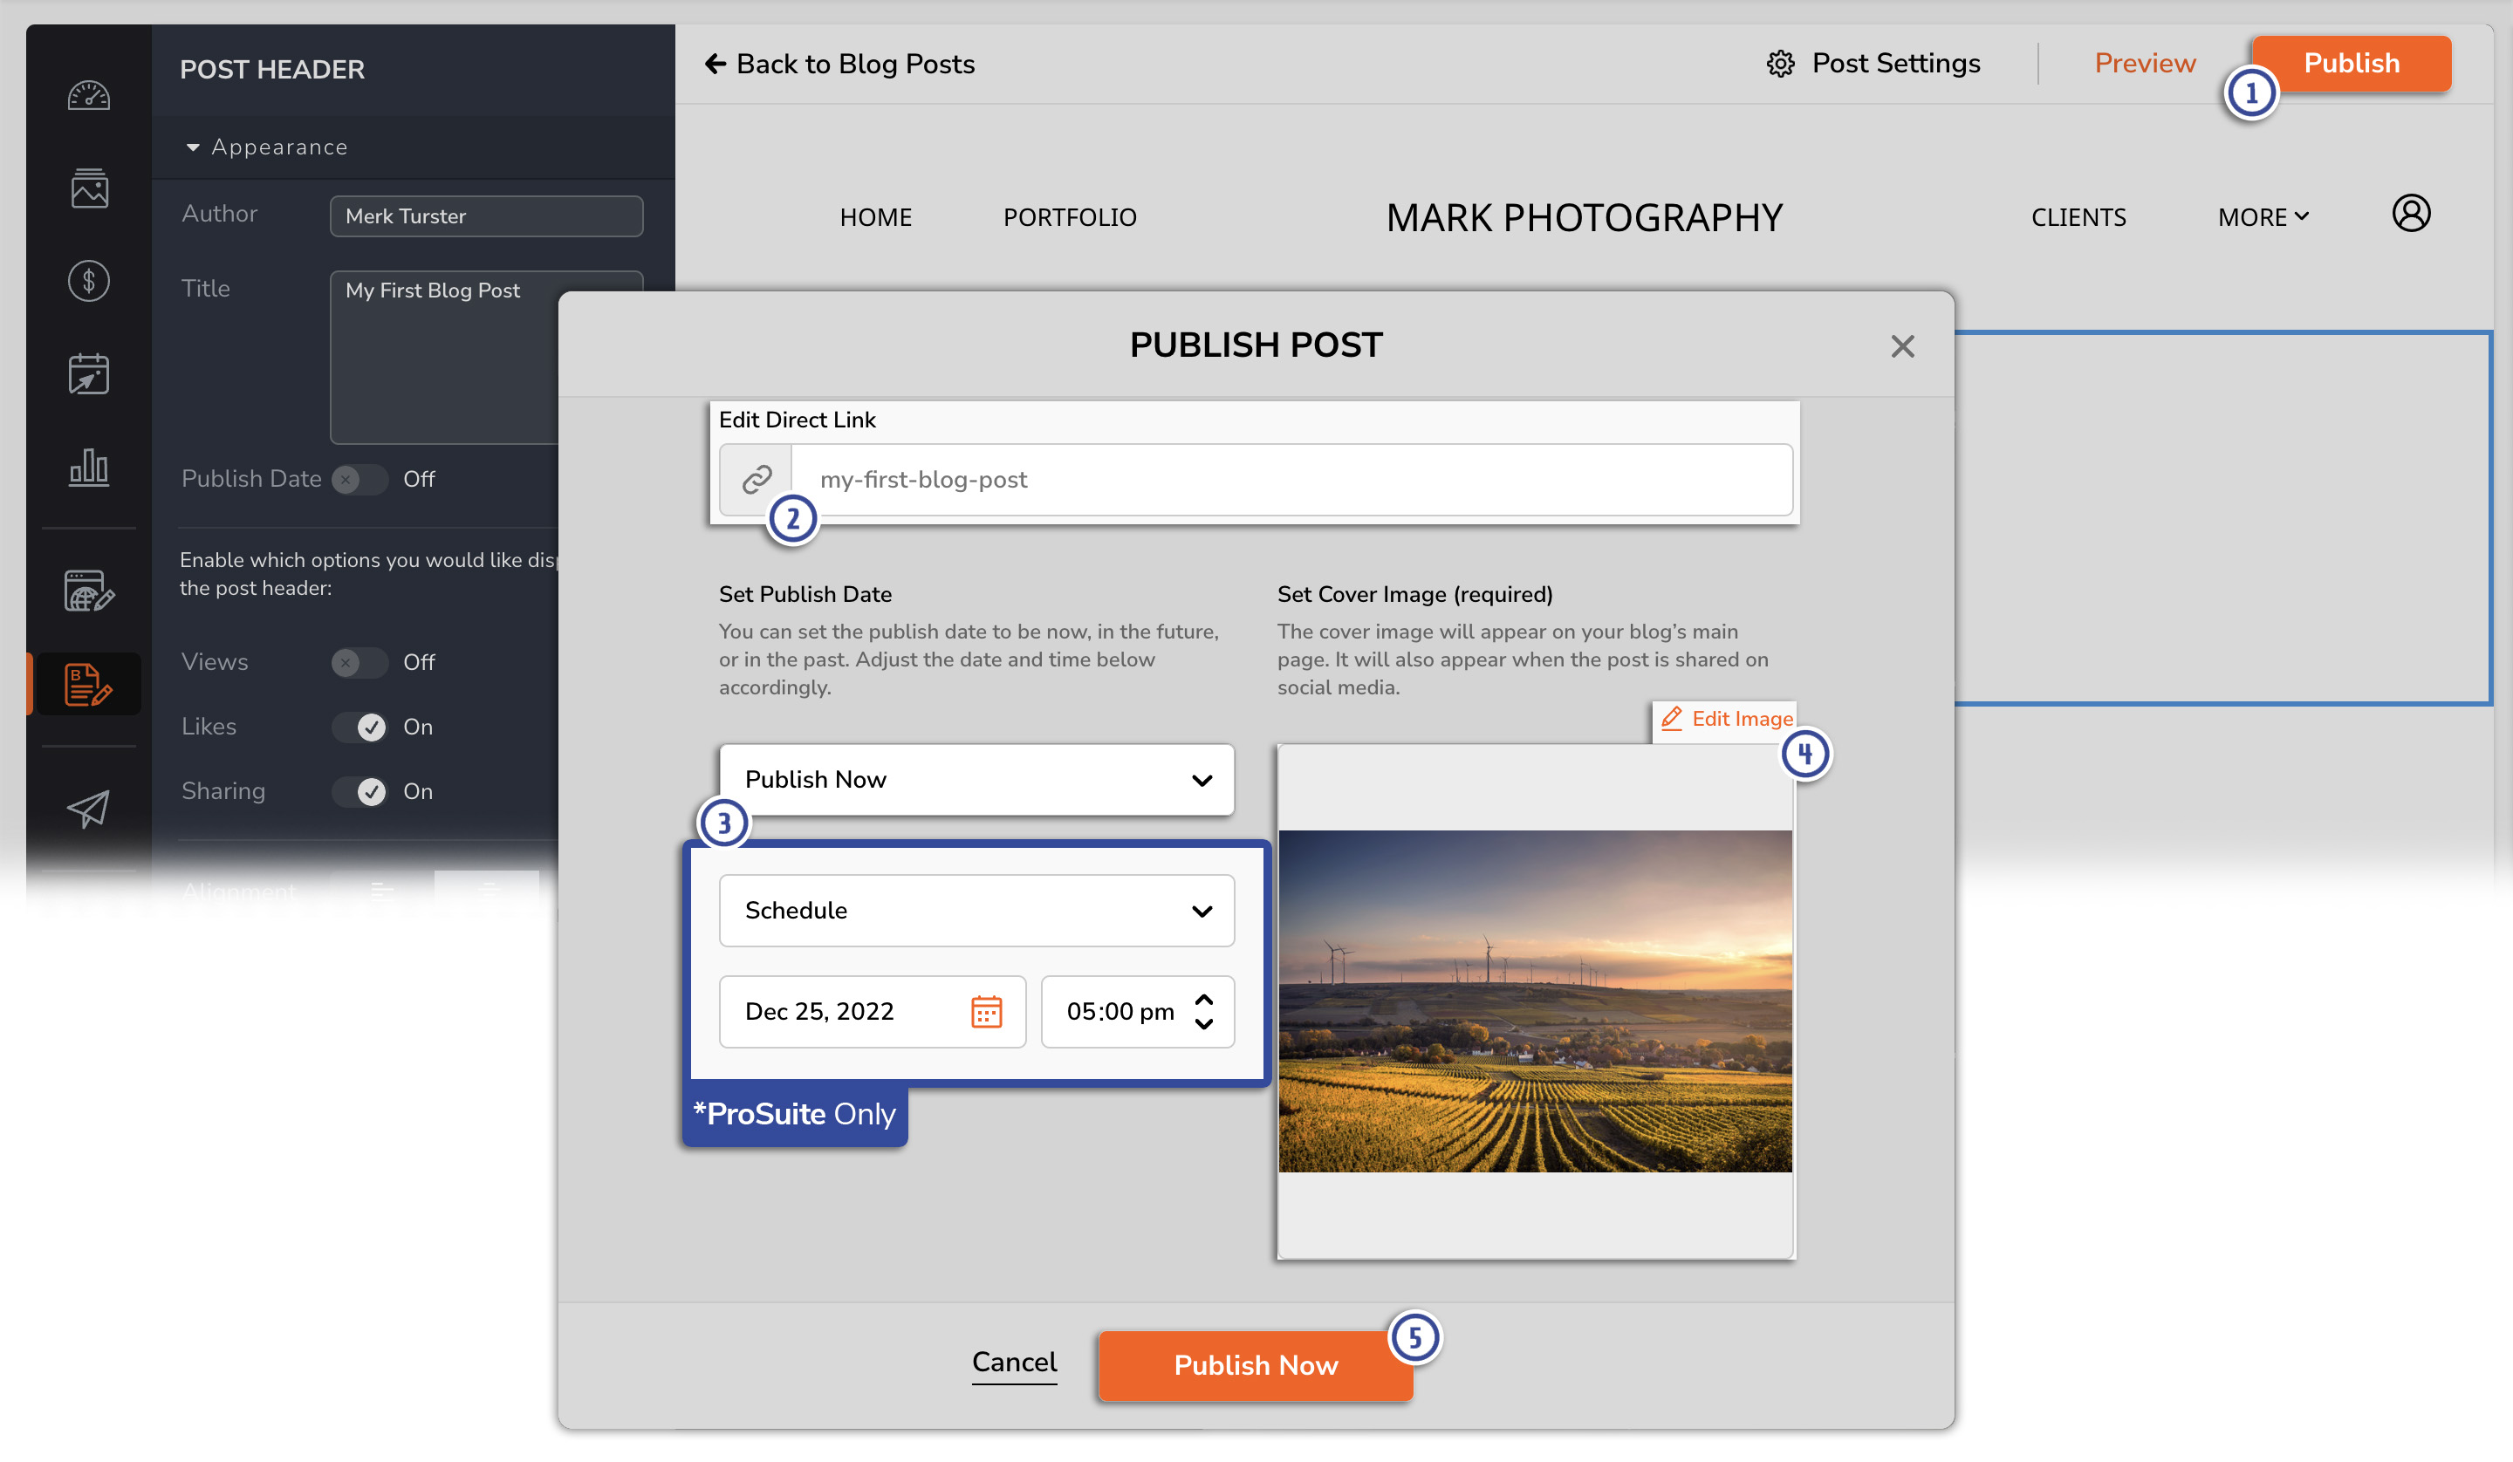Go to PORTFOLIO nav item
Screen dimensions: 2513x1462
point(1069,217)
